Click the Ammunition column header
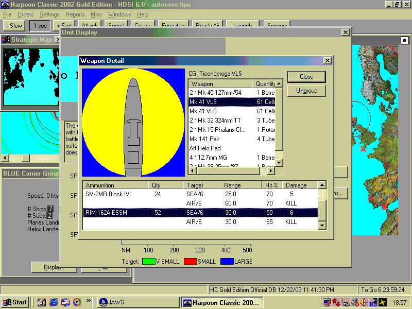The width and height of the screenshot is (412, 309). tap(115, 185)
